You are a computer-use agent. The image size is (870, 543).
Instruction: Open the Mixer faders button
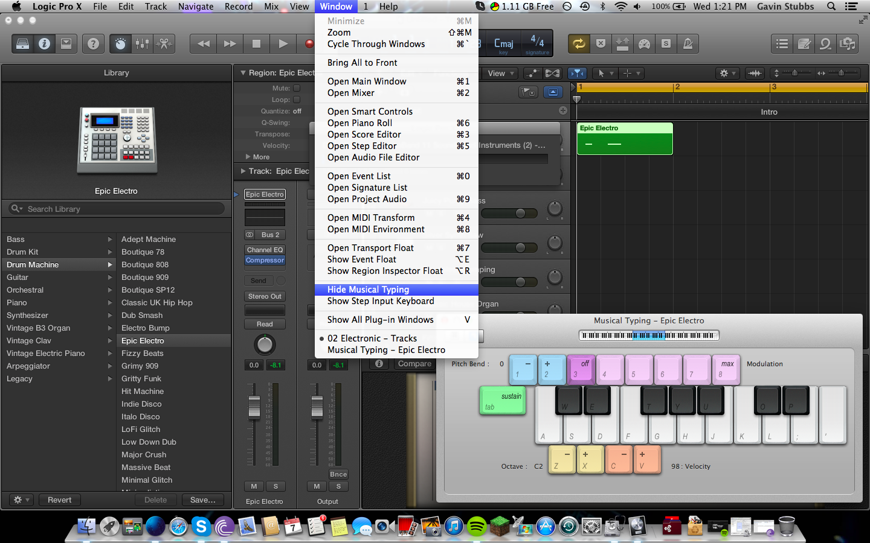point(143,43)
